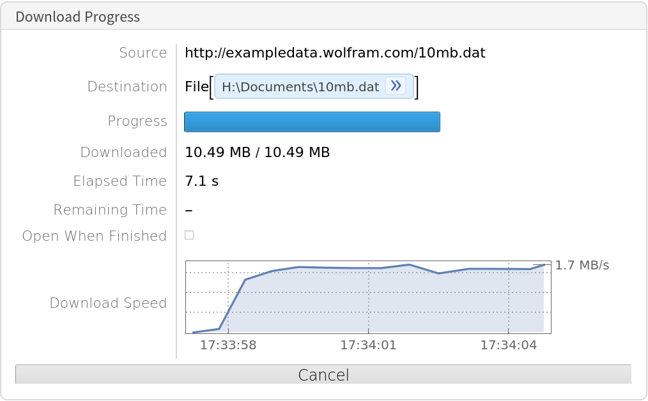The height and width of the screenshot is (401, 648).
Task: Click the 17:33:58 time axis label
Action: tap(228, 345)
